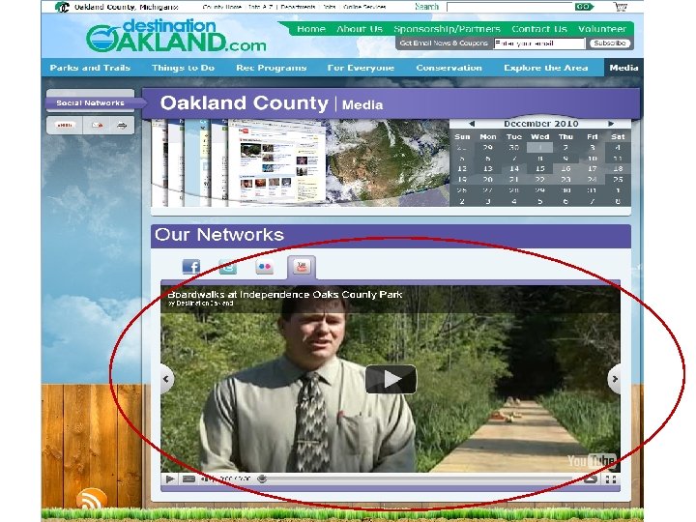
Task: Click the pop-out button beside the fullscreen icon
Action: pyautogui.click(x=591, y=479)
